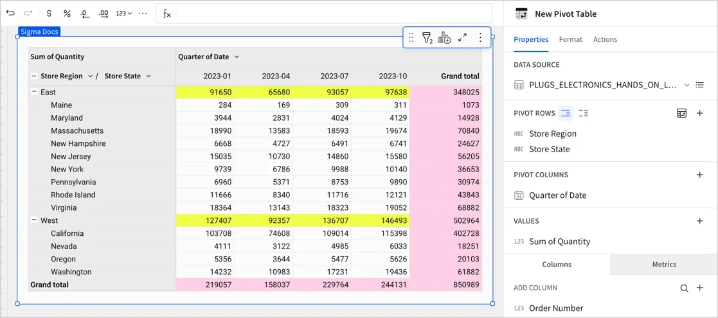This screenshot has height=318, width=718.
Task: Open the 123 number format dropdown
Action: point(123,13)
